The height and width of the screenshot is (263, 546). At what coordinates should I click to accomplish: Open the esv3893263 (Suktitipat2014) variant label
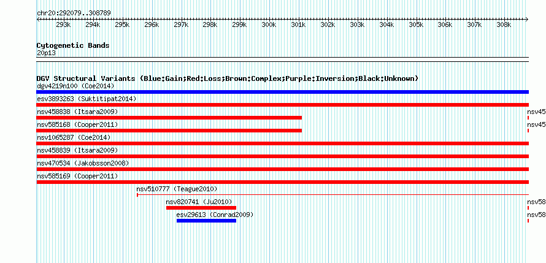click(87, 99)
